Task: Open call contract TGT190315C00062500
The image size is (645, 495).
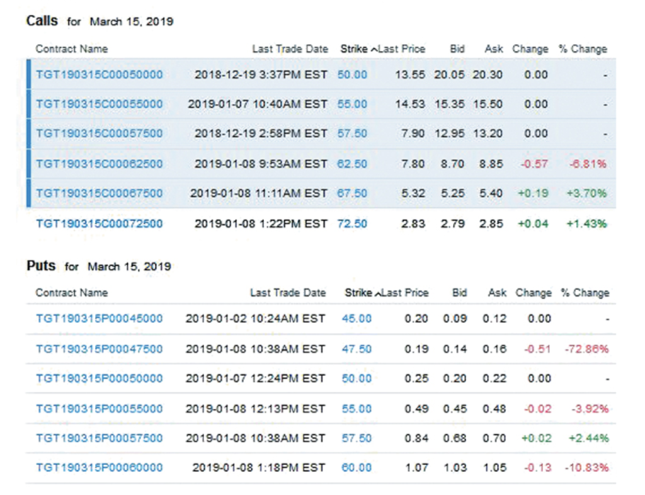Action: click(99, 164)
